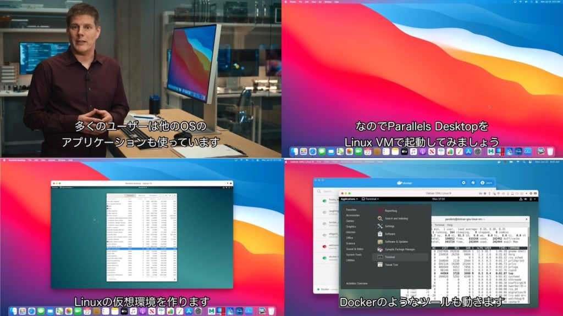Select the Office category
The width and height of the screenshot is (563, 316).
point(349,238)
